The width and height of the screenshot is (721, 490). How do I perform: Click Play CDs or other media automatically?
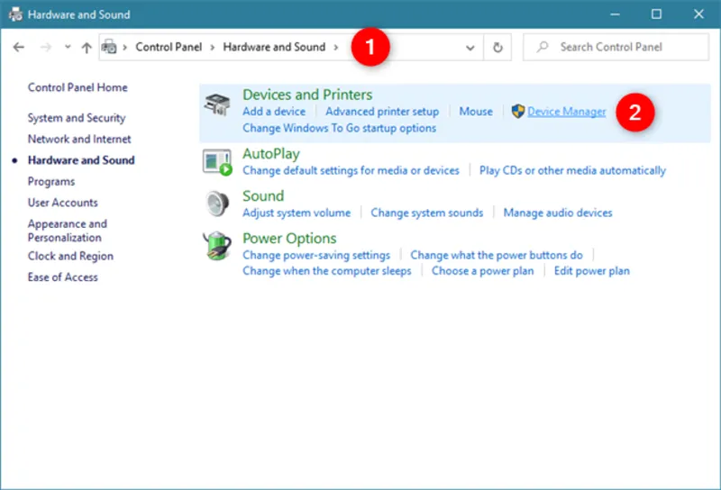pos(572,170)
